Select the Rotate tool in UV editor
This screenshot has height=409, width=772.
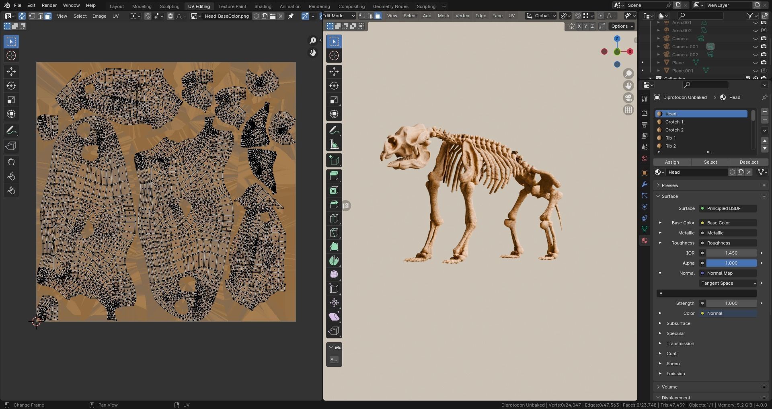(x=11, y=86)
